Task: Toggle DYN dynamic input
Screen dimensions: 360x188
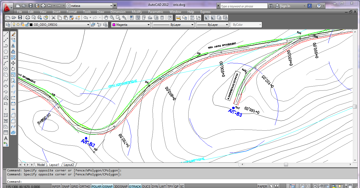Action: 155,186
